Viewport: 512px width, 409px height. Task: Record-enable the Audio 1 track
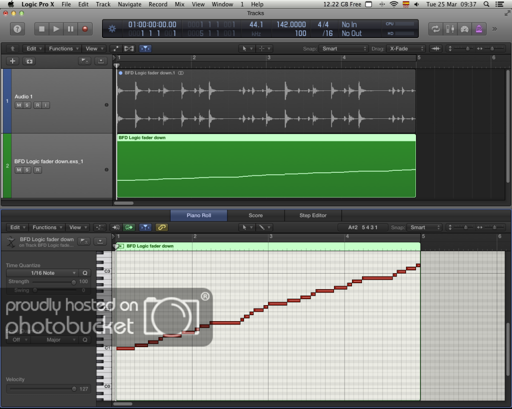tap(37, 105)
